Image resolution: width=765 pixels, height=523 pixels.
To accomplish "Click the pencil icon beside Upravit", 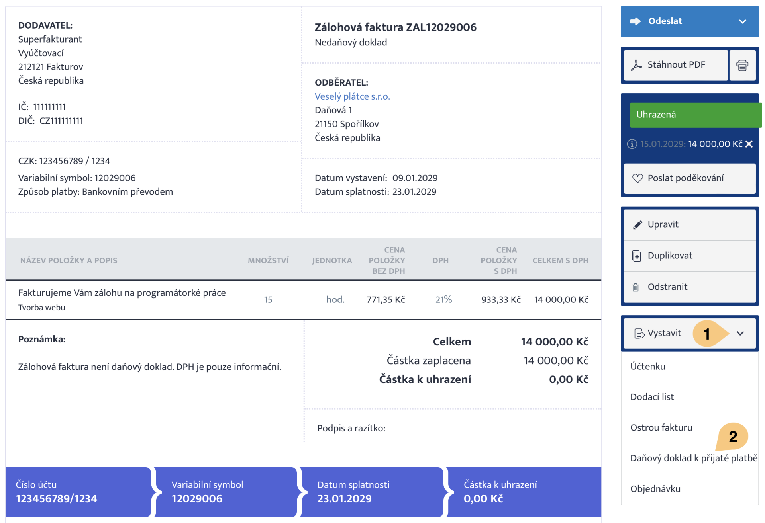I will [637, 225].
